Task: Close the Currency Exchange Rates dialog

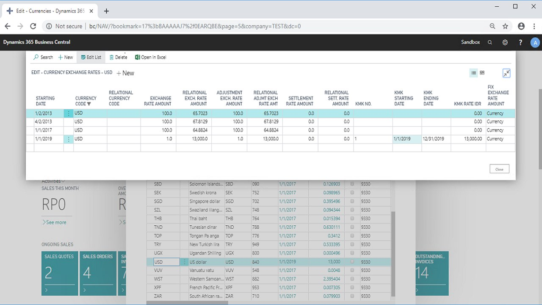Action: 499,169
